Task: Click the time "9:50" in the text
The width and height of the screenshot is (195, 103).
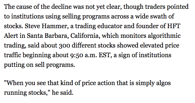Action: coord(77,55)
